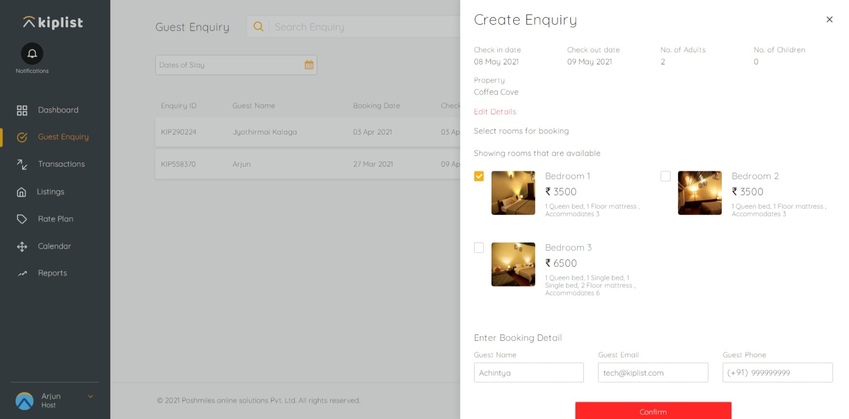The image size is (849, 419).
Task: Click the Enquiry ID column header
Action: pos(179,105)
